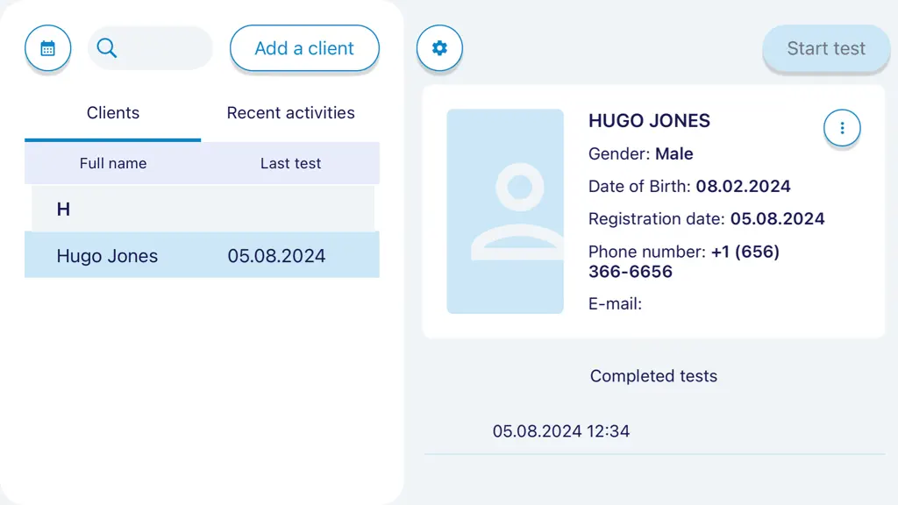This screenshot has width=898, height=505.
Task: Click the magnifying glass search icon
Action: pyautogui.click(x=106, y=48)
